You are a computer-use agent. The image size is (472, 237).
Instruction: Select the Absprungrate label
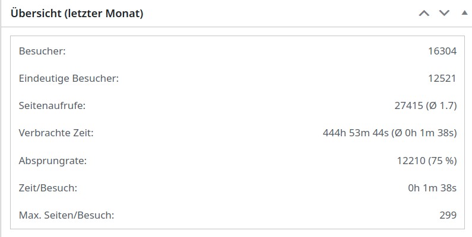click(53, 161)
